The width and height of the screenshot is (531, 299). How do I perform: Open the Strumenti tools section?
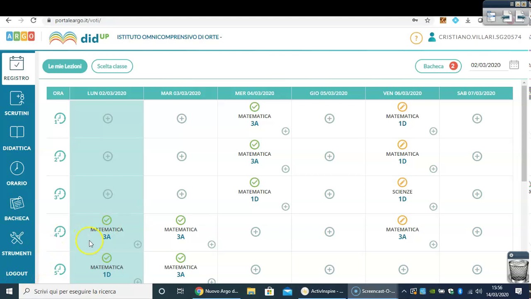pos(17,244)
